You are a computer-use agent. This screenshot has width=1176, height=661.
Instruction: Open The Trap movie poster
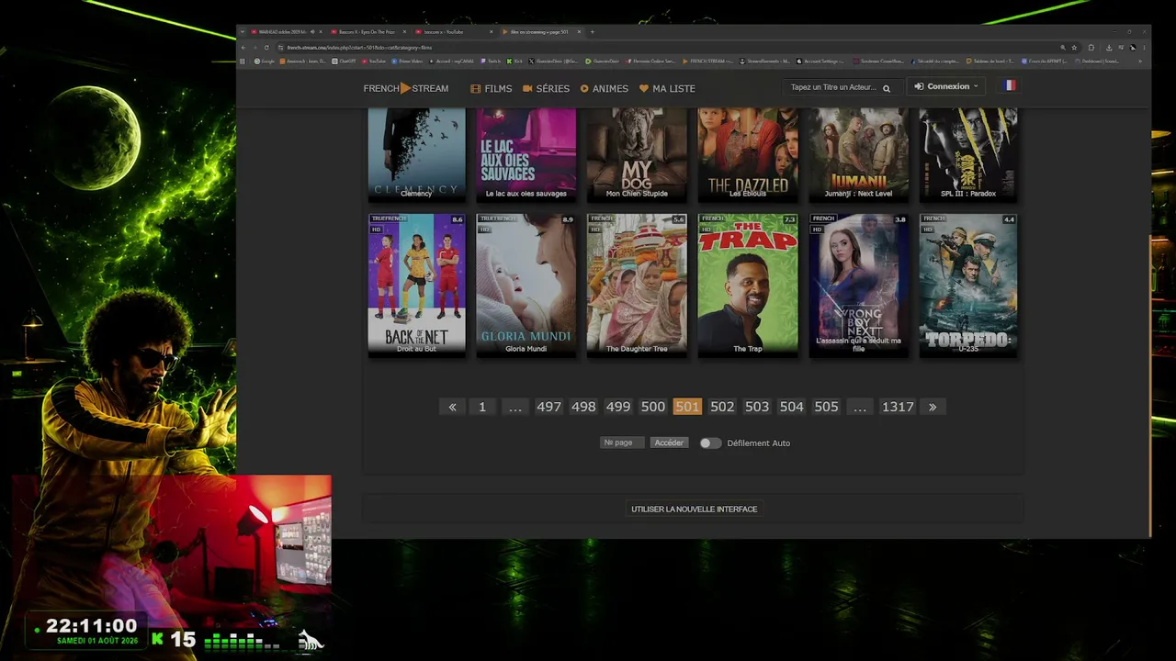(x=748, y=285)
